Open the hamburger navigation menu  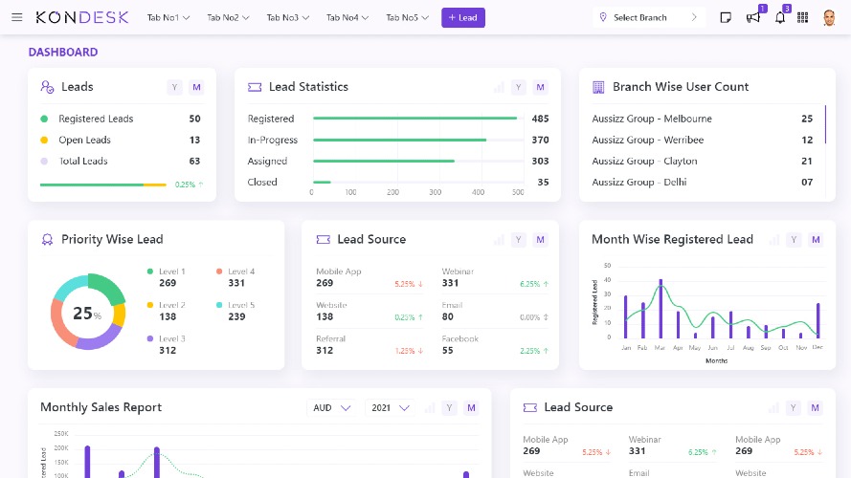[17, 17]
